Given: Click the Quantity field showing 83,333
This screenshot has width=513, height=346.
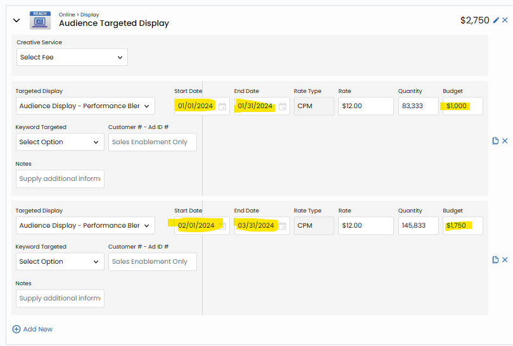Looking at the screenshot, I should point(418,106).
